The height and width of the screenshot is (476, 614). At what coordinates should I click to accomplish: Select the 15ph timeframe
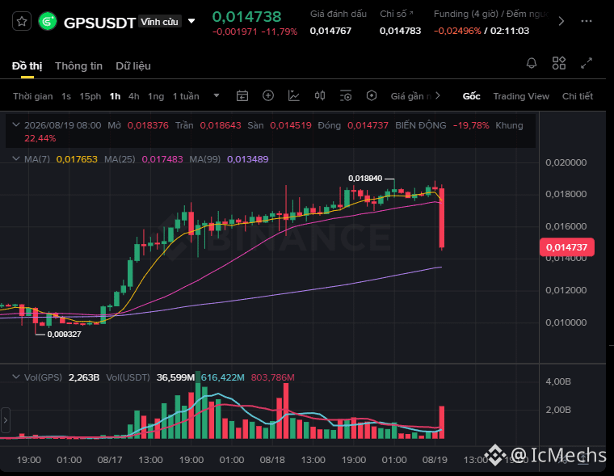click(90, 96)
